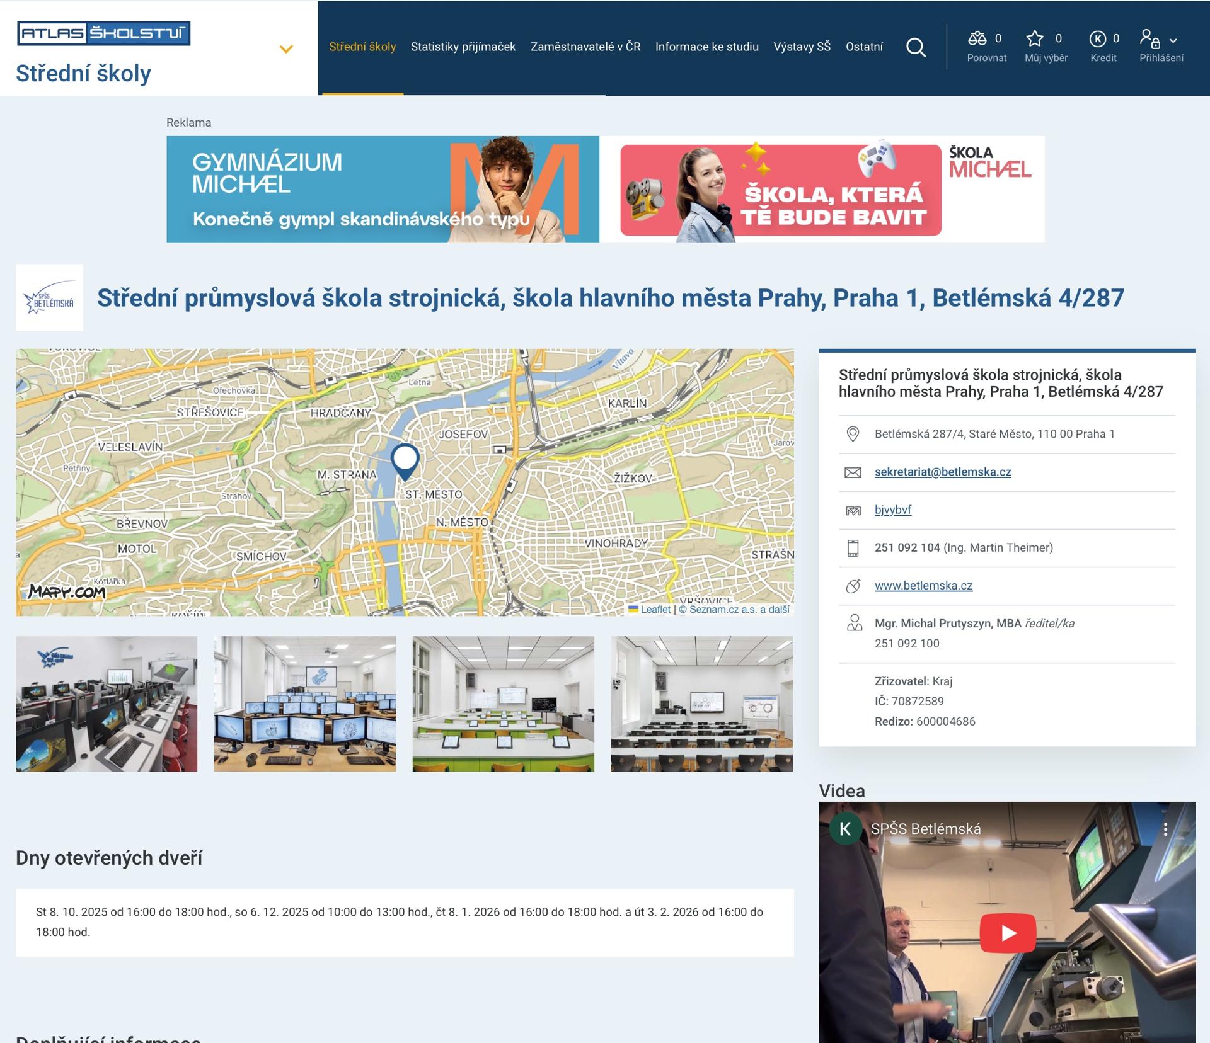The image size is (1210, 1043).
Task: Open first classroom photo thumbnail
Action: point(107,704)
